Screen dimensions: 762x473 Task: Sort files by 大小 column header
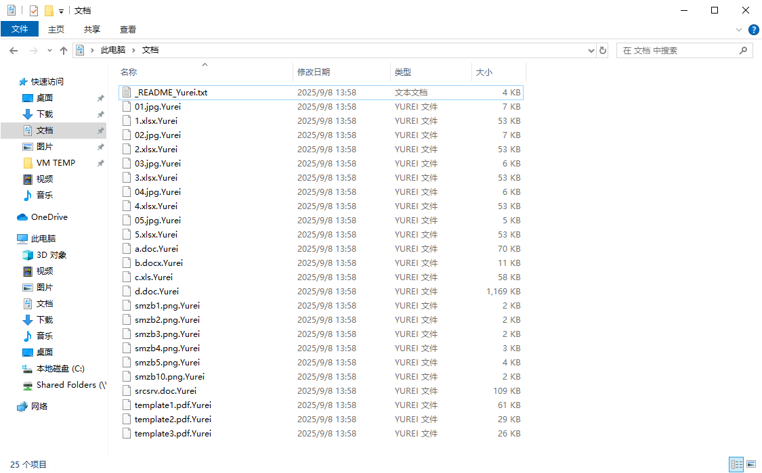(484, 72)
